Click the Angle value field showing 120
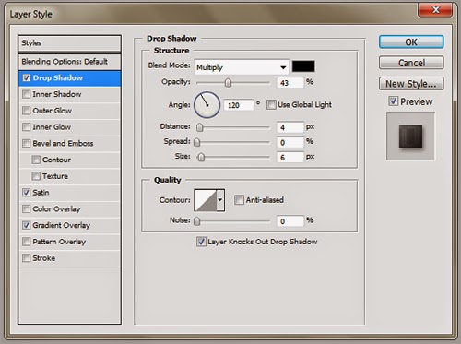461x344 pixels. (239, 105)
